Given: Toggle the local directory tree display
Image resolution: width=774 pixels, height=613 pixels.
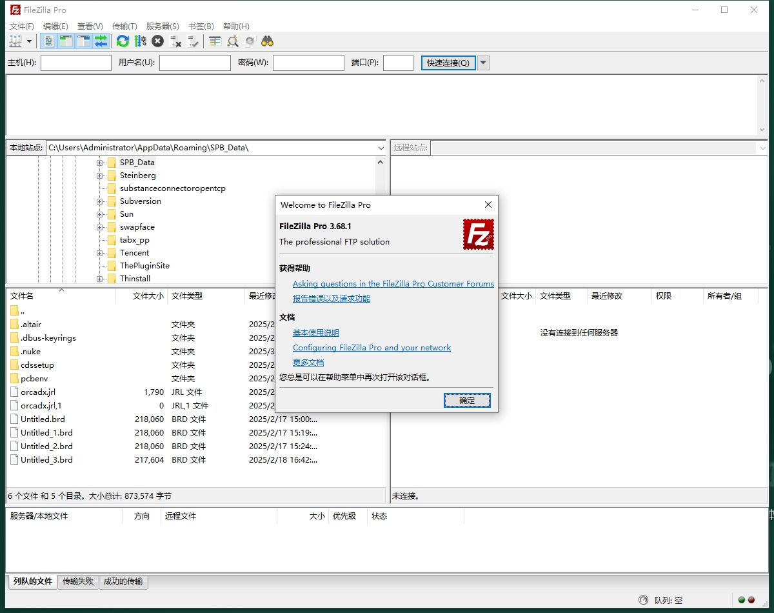Looking at the screenshot, I should [x=66, y=41].
